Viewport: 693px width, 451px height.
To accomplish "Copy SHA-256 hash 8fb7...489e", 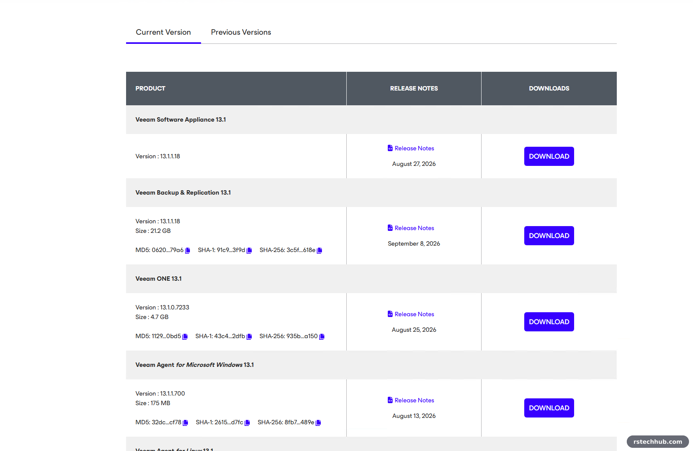I will (318, 423).
